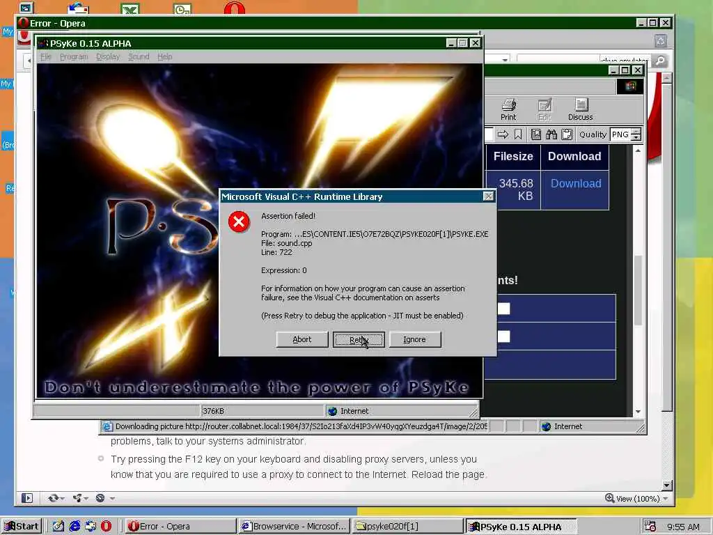The image size is (713, 535).
Task: Click the bookmark icon in the Browservice control bar
Action: point(518,134)
